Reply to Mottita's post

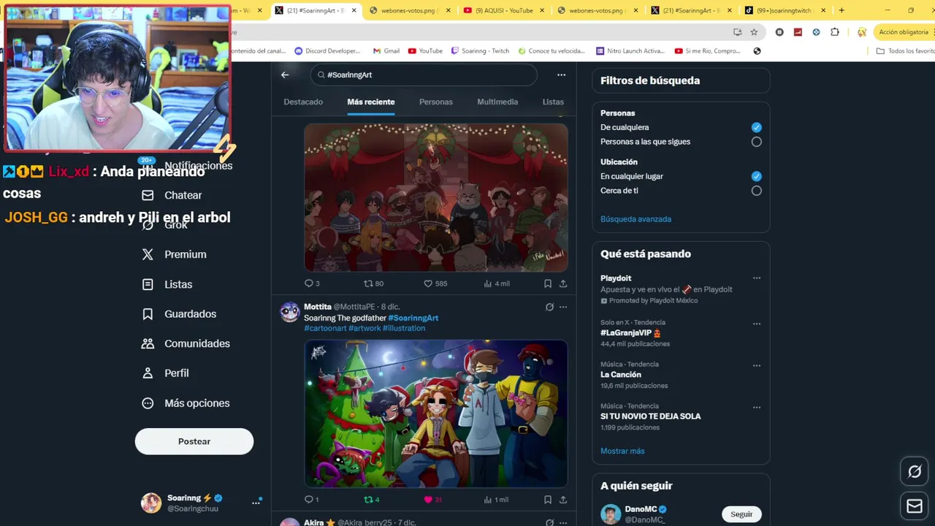tap(312, 500)
